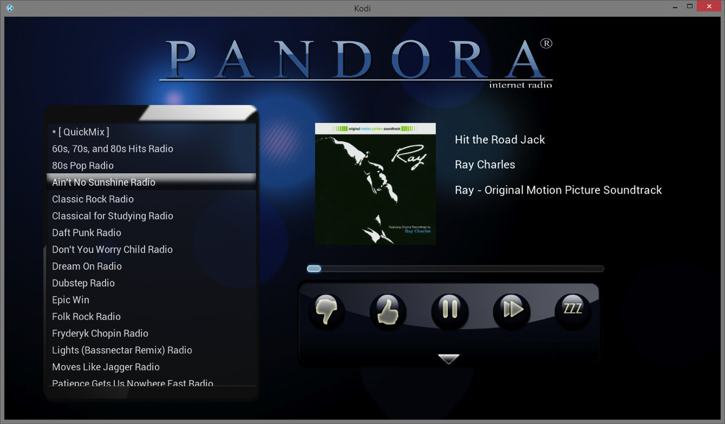This screenshot has width=725, height=424.
Task: Close the Kodi window
Action: tap(709, 6)
